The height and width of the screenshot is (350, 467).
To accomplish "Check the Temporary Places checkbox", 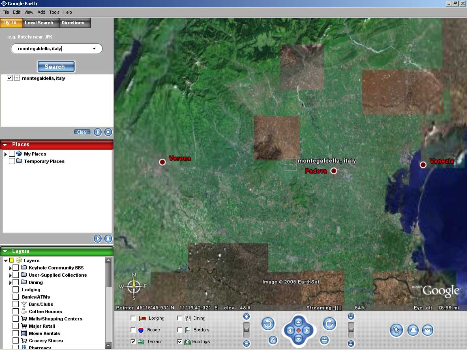I will point(12,161).
